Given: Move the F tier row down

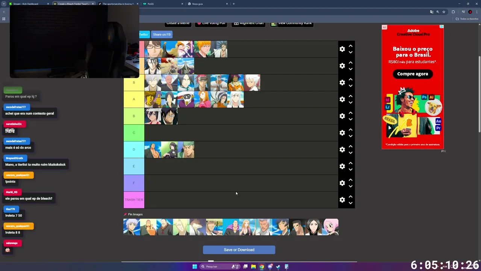Looking at the screenshot, I should (350, 186).
